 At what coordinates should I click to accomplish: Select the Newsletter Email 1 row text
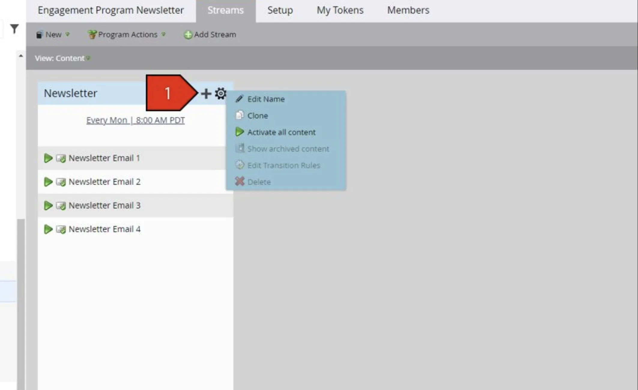coord(104,158)
